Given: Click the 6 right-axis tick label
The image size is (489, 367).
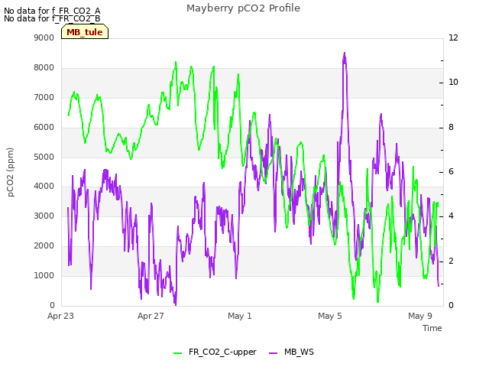Looking at the screenshot, I should [x=451, y=171].
